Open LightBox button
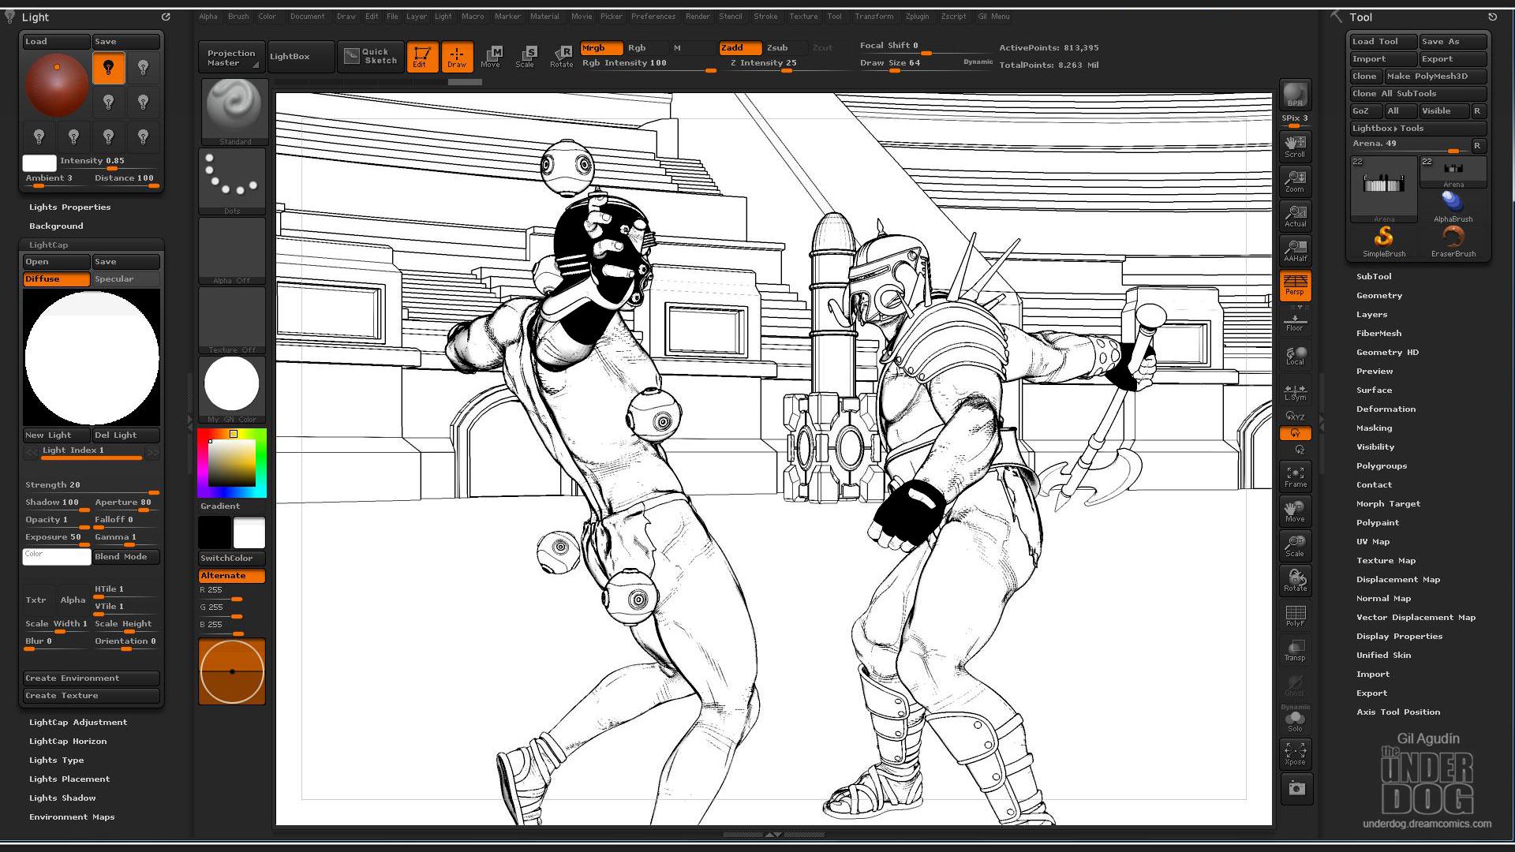1515x852 pixels. coord(301,57)
